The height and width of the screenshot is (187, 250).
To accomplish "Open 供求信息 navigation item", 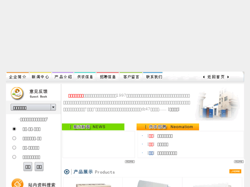I will [x=85, y=77].
